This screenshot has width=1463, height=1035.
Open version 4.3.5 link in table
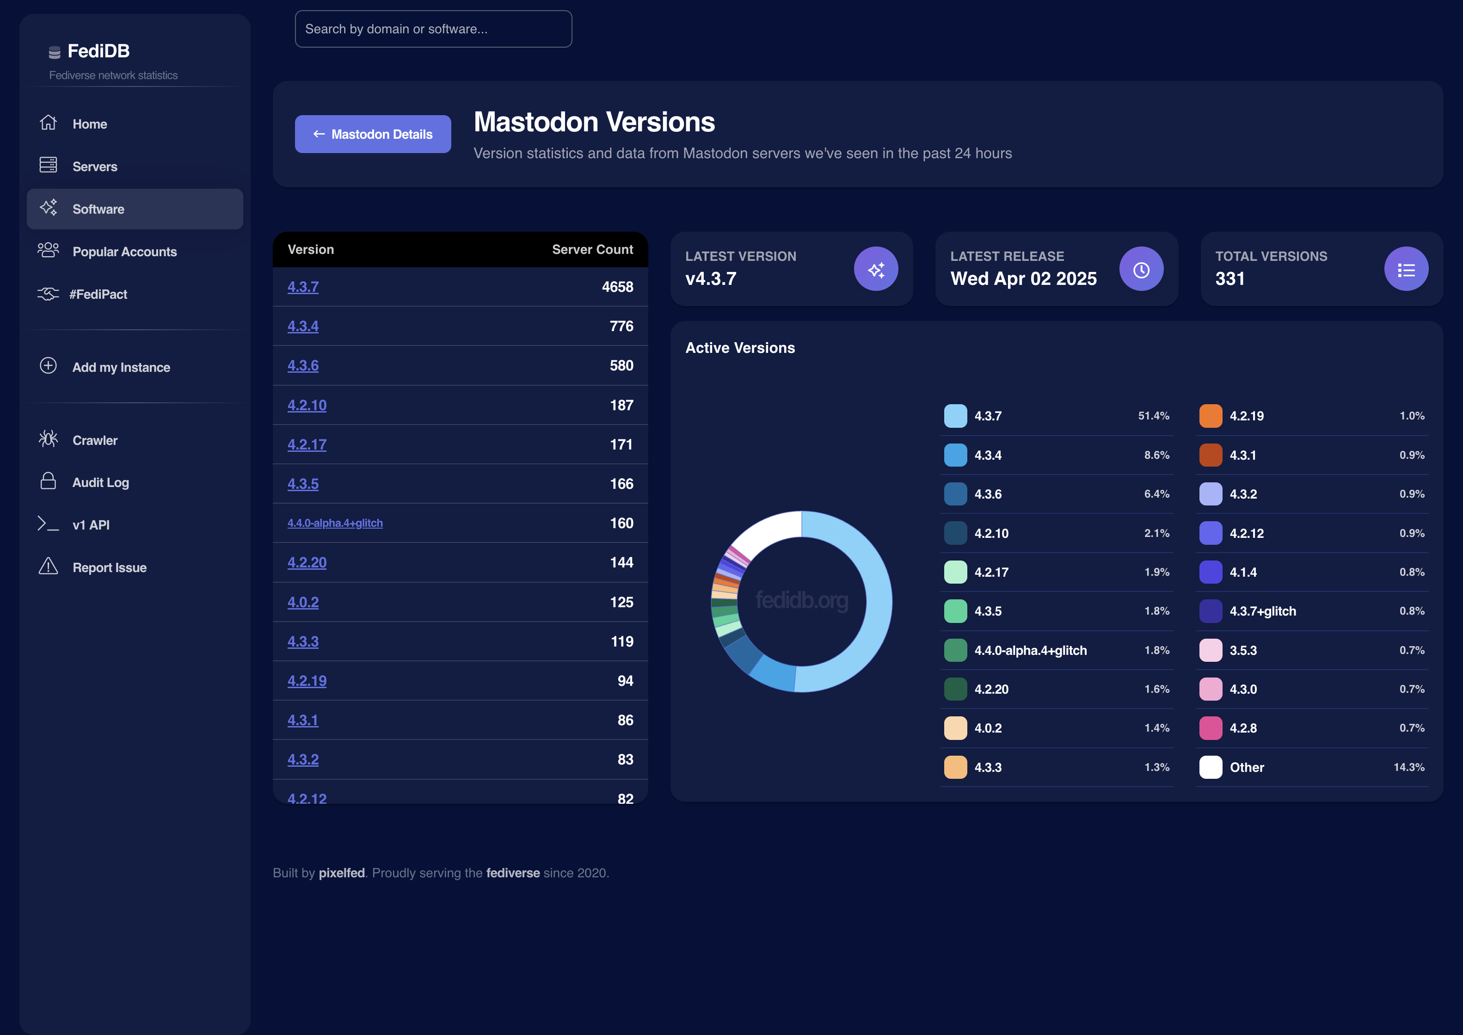pyautogui.click(x=303, y=484)
